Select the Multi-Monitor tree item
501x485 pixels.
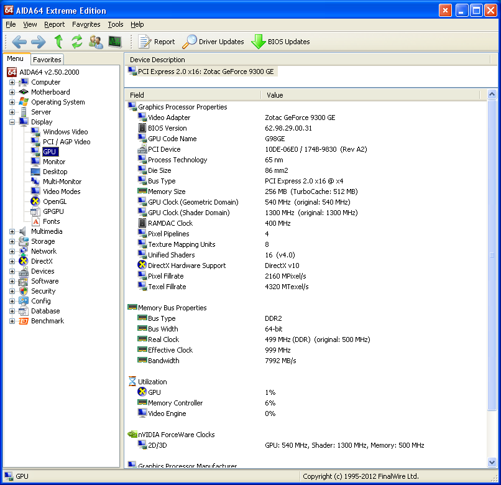coord(62,182)
